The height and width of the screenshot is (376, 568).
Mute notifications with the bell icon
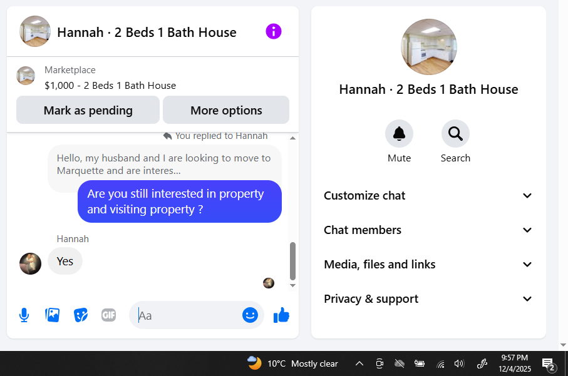399,134
